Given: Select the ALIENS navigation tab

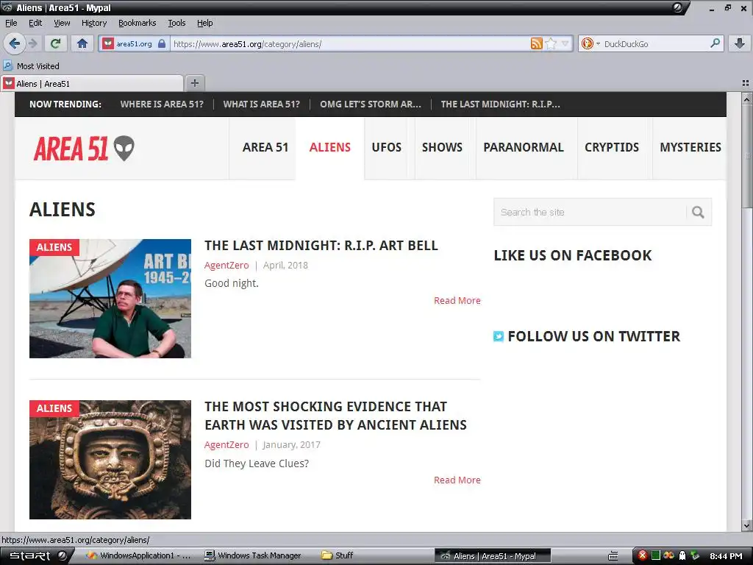Looking at the screenshot, I should pos(330,147).
